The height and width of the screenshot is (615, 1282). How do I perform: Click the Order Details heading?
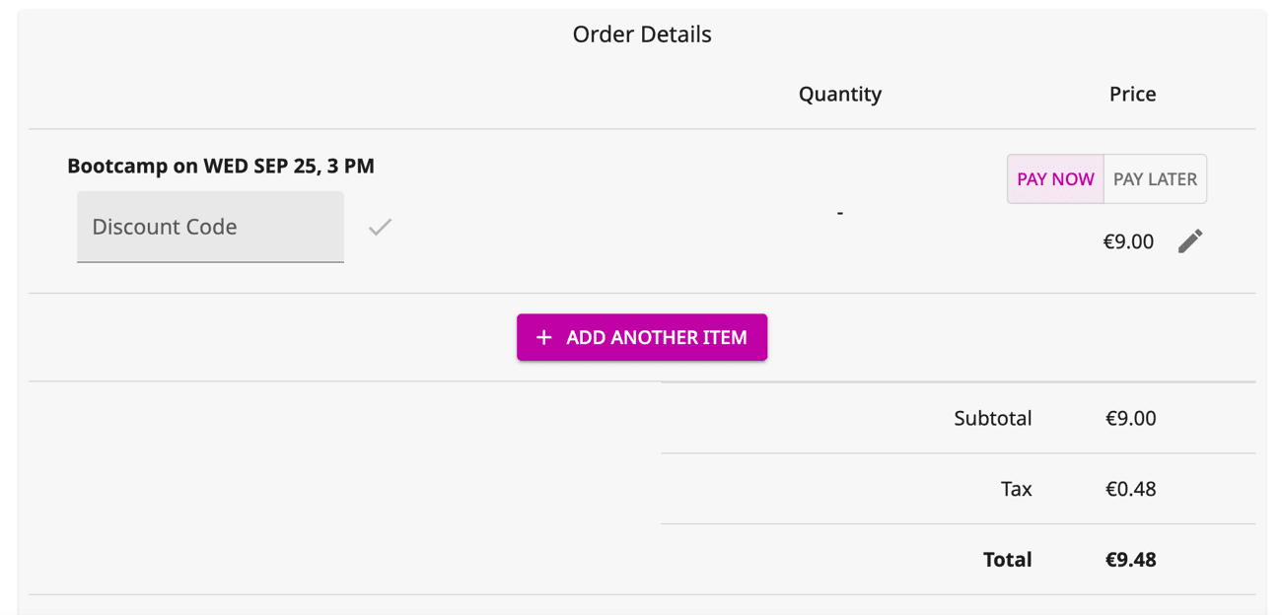click(x=642, y=34)
